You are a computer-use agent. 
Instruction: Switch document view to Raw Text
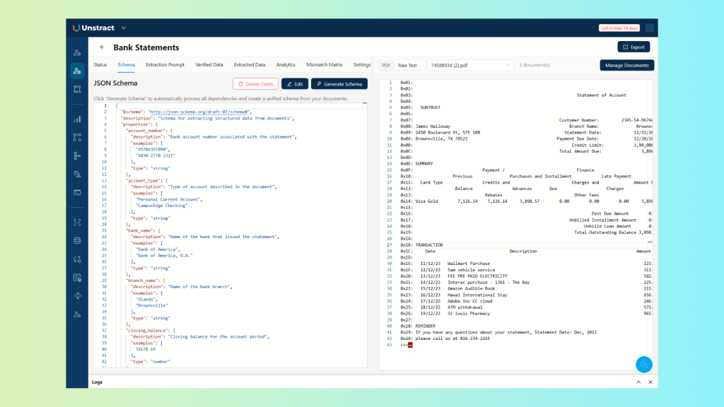[407, 65]
